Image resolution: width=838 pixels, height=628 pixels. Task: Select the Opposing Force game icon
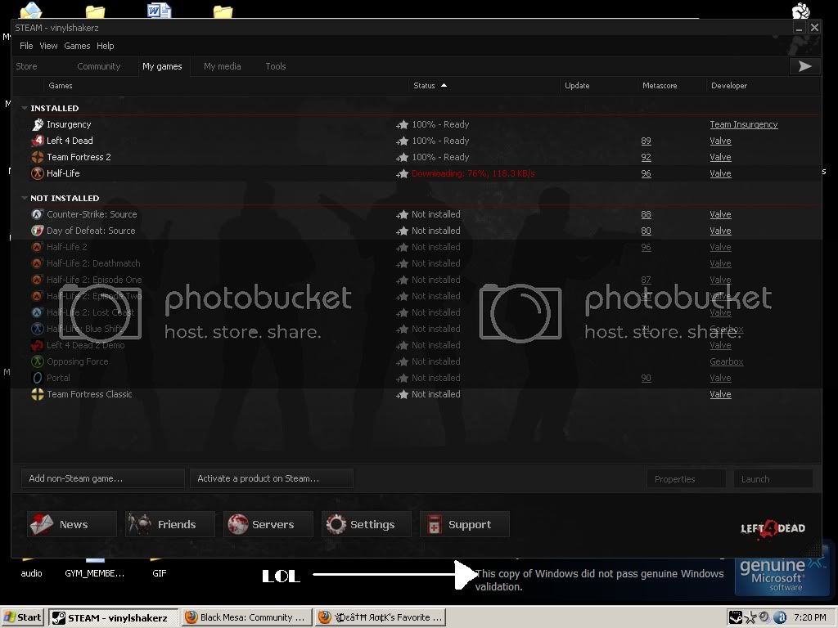[x=38, y=361]
